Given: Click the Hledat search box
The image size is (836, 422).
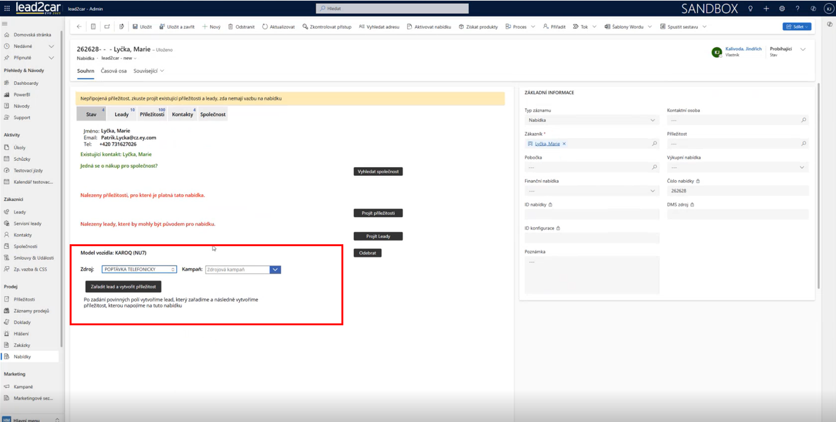Looking at the screenshot, I should [392, 9].
